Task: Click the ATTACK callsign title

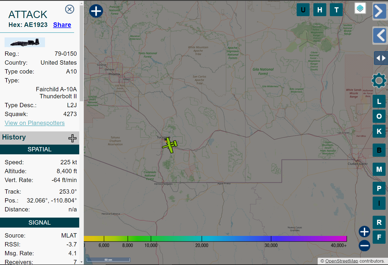Action: 28,15
